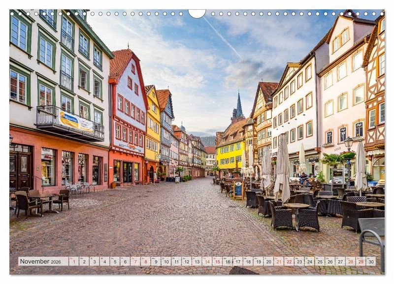Select day 1 in the date strip

point(74,261)
